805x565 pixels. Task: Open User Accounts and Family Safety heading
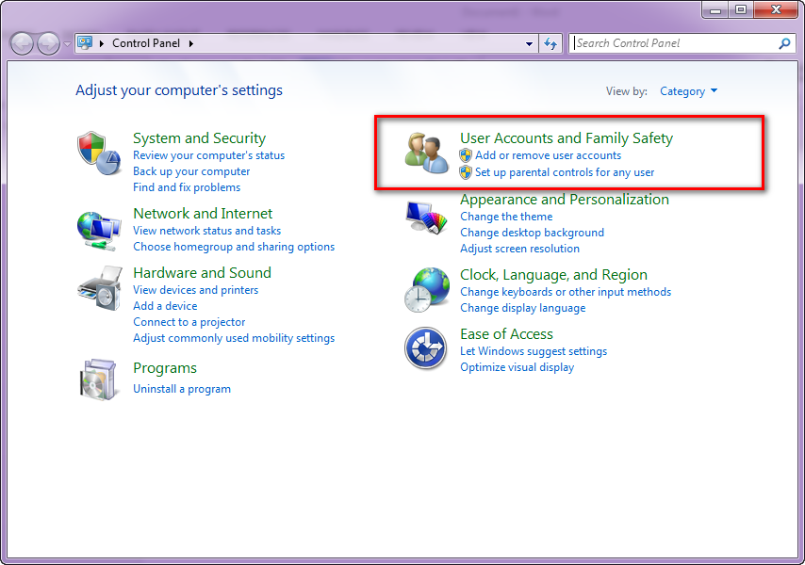tap(567, 137)
